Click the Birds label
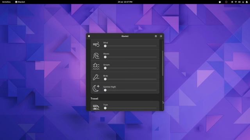 coord(105,76)
